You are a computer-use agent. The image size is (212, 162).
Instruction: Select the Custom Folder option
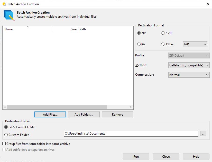tap(6, 135)
